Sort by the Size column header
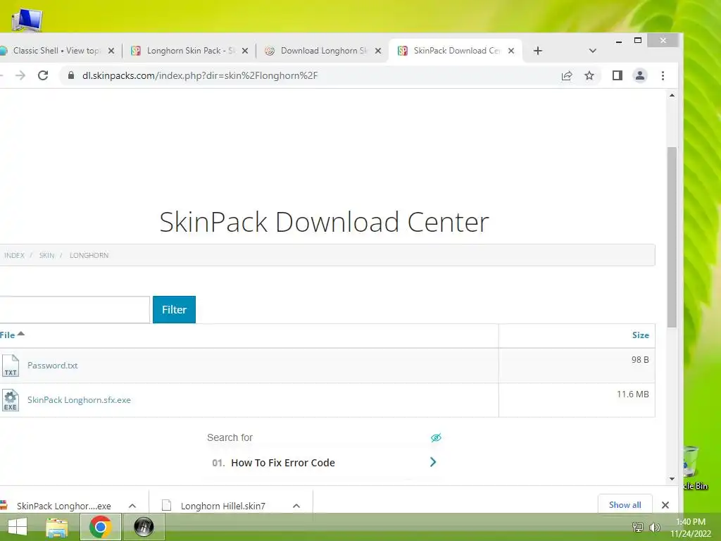The width and height of the screenshot is (721, 541). point(640,335)
